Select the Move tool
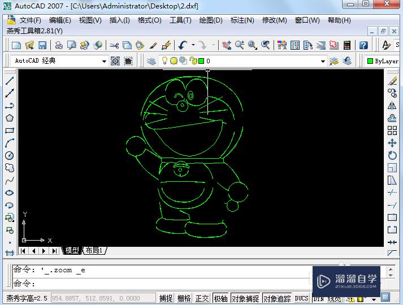The height and width of the screenshot is (305, 403). 392,143
